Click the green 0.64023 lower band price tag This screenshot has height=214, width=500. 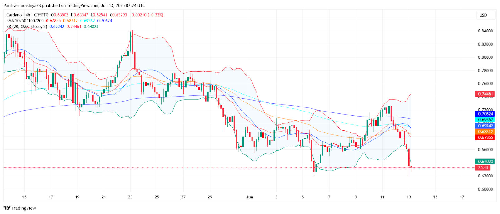point(485,162)
